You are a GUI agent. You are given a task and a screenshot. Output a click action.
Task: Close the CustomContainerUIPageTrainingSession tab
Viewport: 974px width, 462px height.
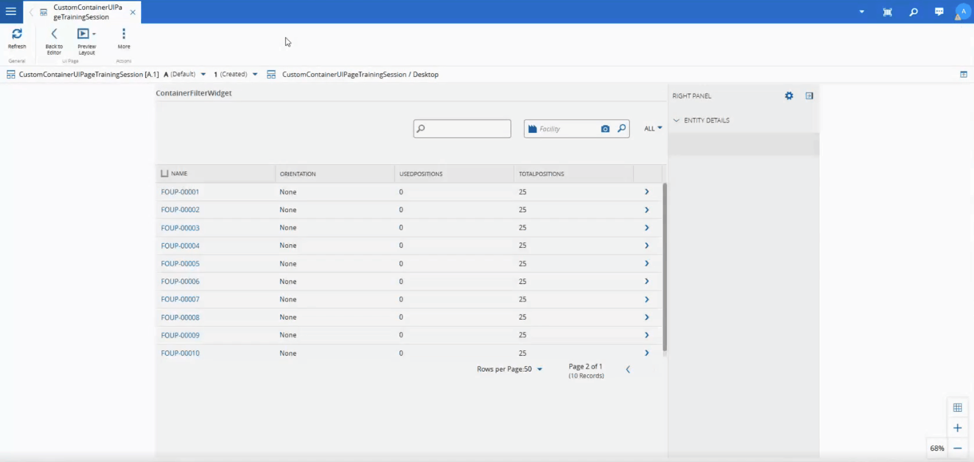pos(133,12)
